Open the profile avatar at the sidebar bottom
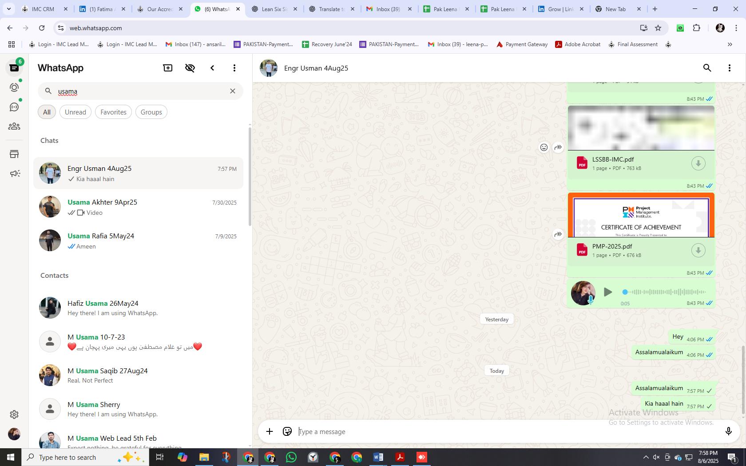The width and height of the screenshot is (746, 466). pyautogui.click(x=14, y=434)
